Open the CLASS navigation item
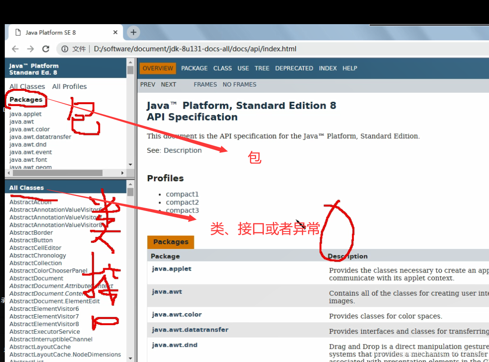 pos(222,68)
